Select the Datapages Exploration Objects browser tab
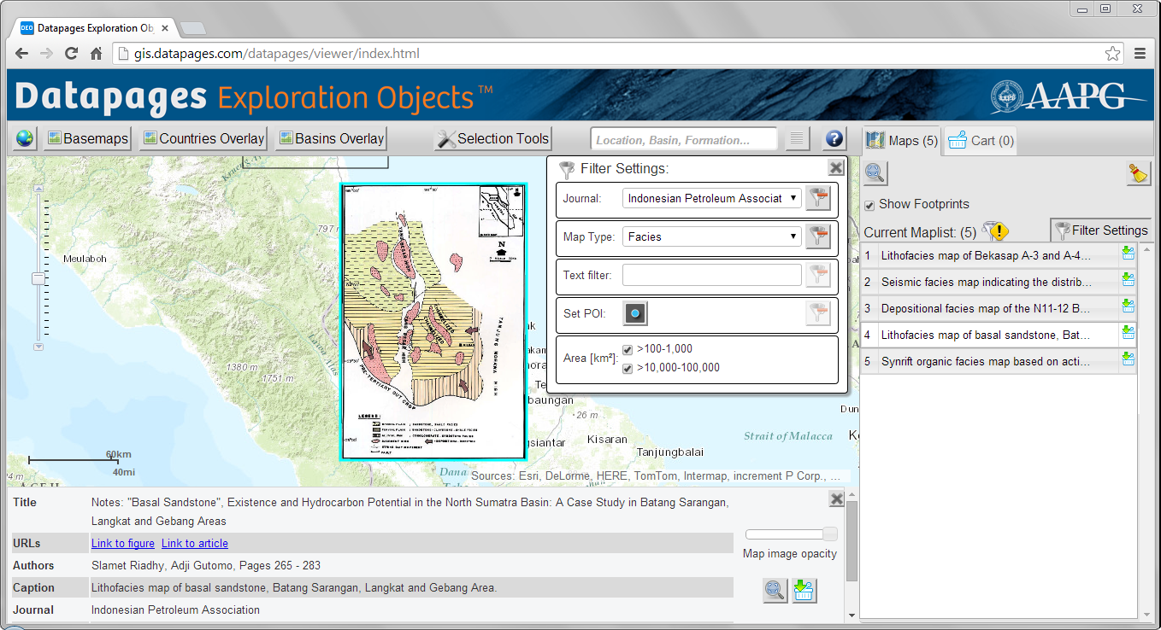This screenshot has height=630, width=1161. pos(92,28)
